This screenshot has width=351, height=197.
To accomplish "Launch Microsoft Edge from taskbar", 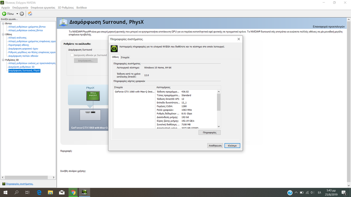I will 39,193.
